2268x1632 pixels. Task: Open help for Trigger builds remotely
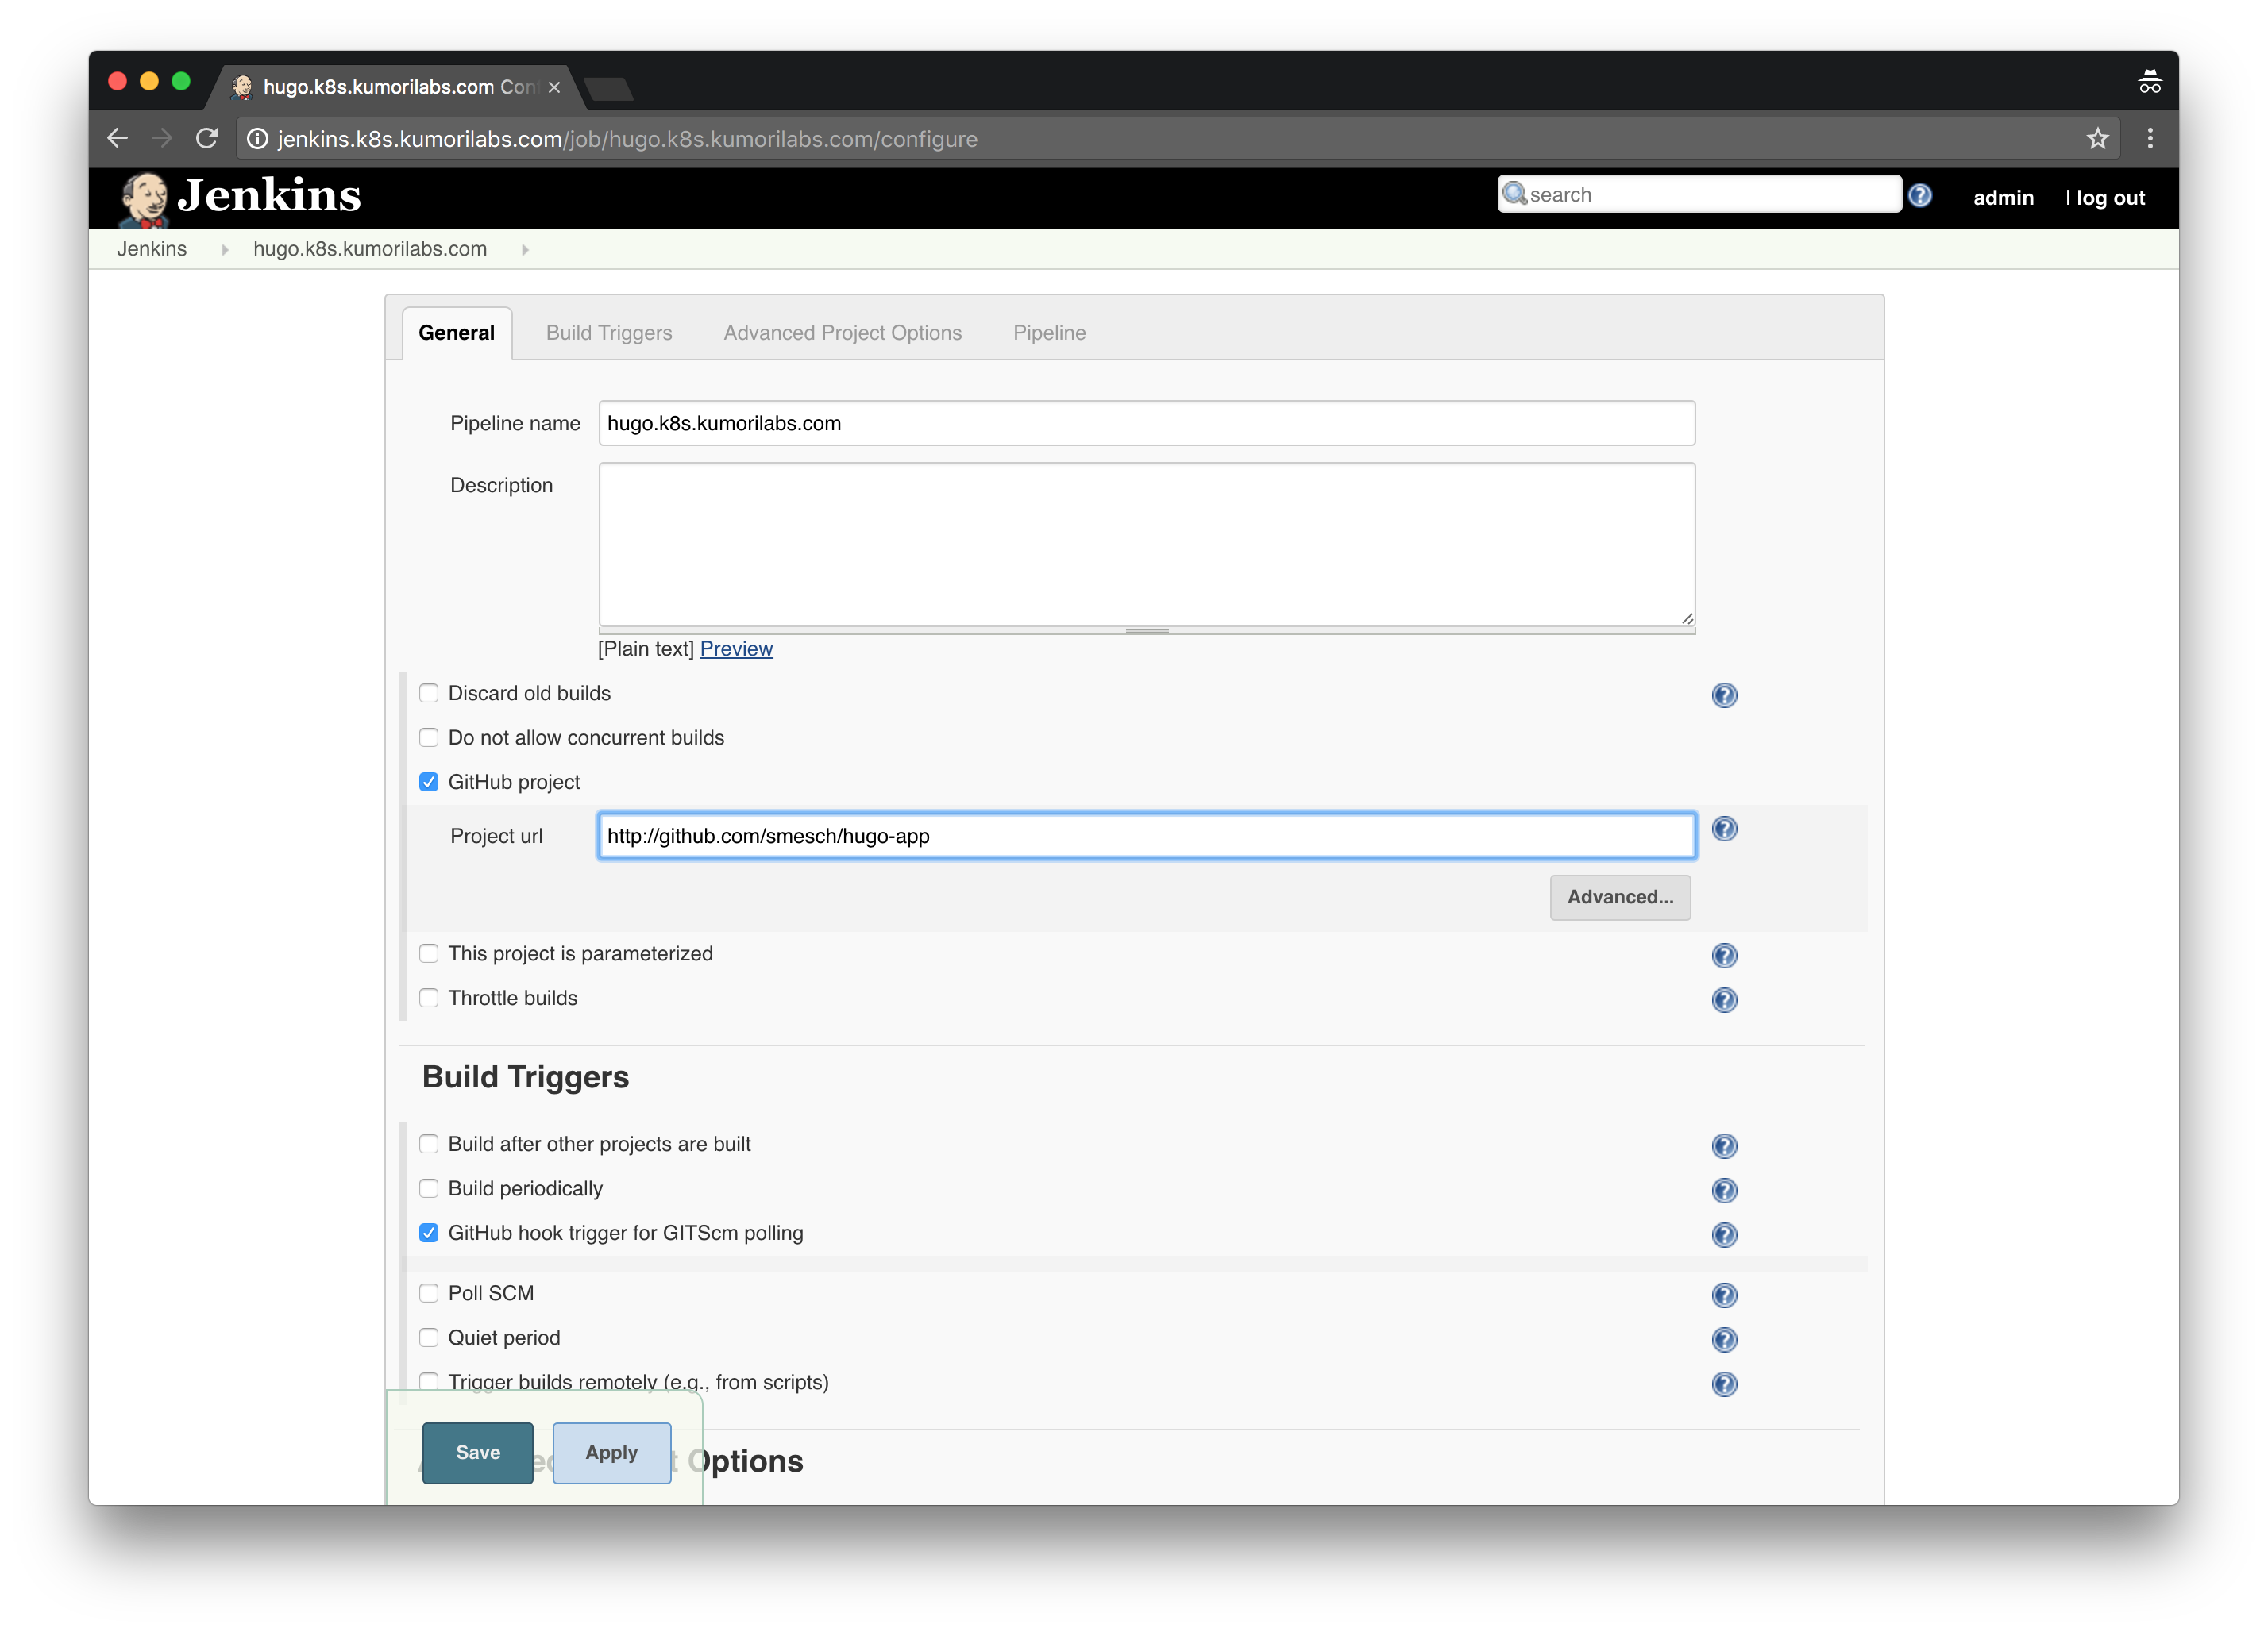pyautogui.click(x=1724, y=1384)
